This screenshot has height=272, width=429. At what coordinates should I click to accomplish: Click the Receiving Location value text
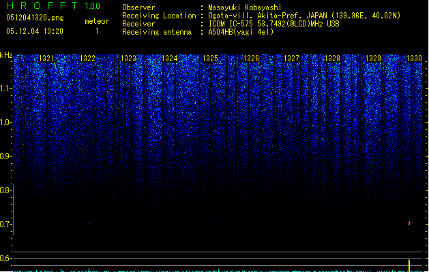pyautogui.click(x=304, y=16)
